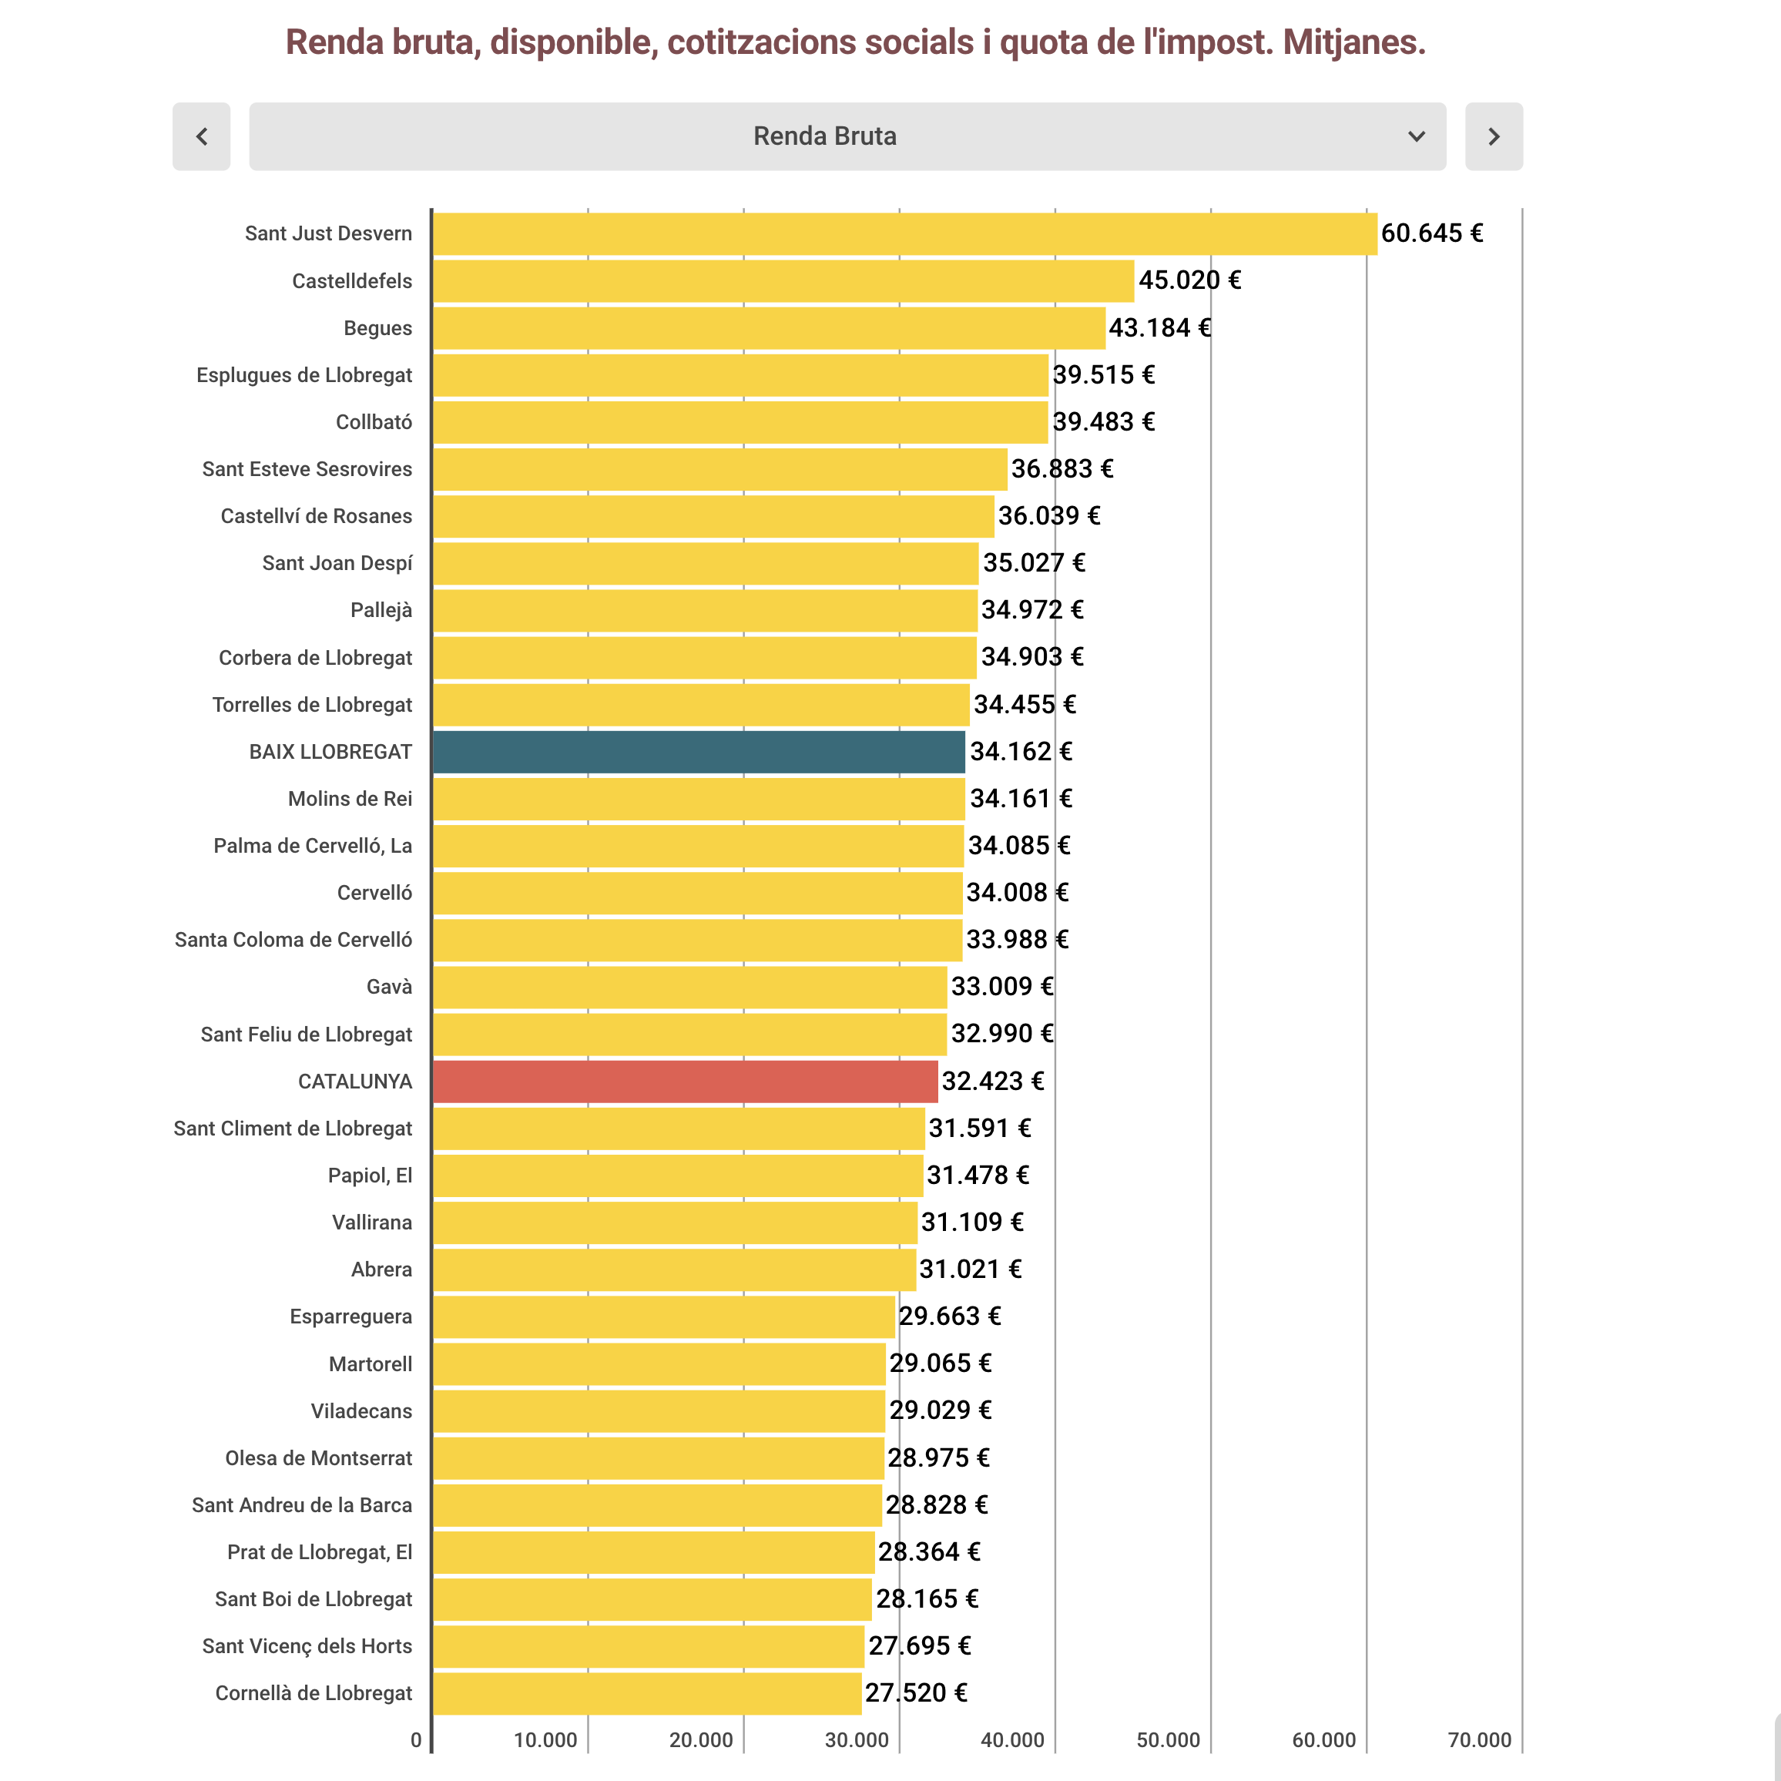Click the 32.423 € Catalunya value label

(993, 1082)
